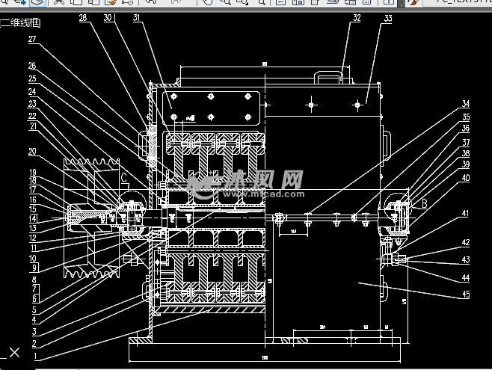Select part callout 12
The width and height of the screenshot is (492, 370).
point(33,238)
